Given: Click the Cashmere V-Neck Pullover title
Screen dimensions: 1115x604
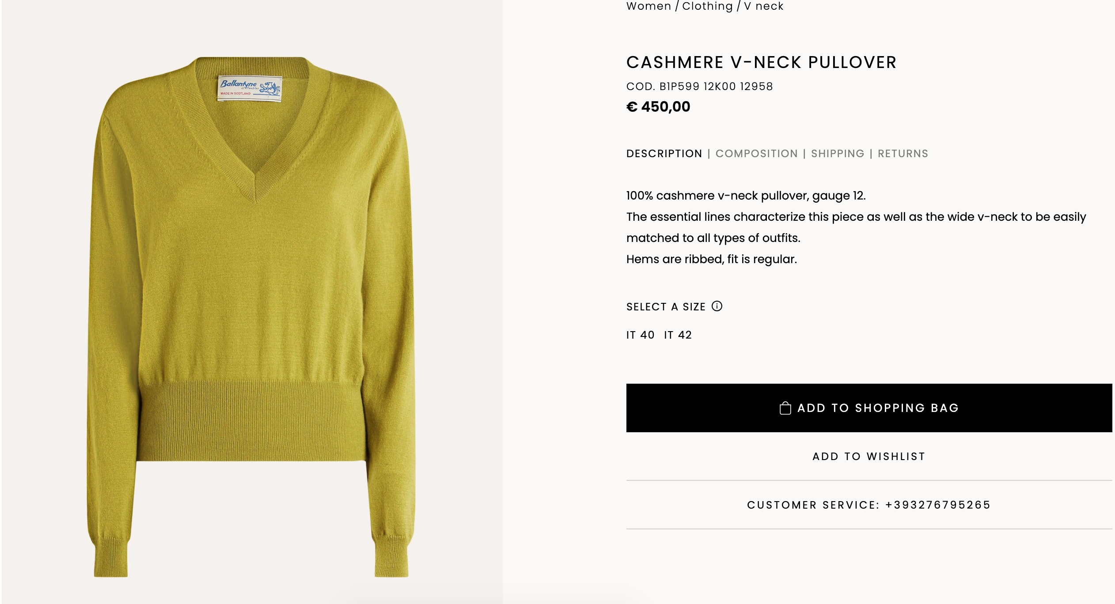Looking at the screenshot, I should (761, 63).
